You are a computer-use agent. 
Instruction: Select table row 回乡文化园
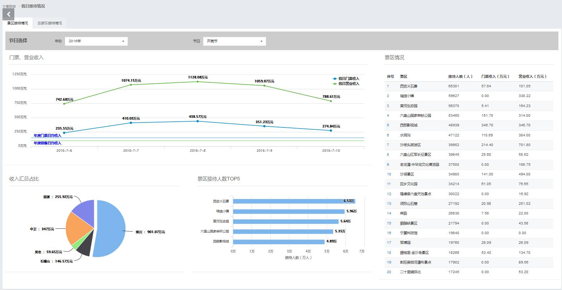[x=468, y=184]
